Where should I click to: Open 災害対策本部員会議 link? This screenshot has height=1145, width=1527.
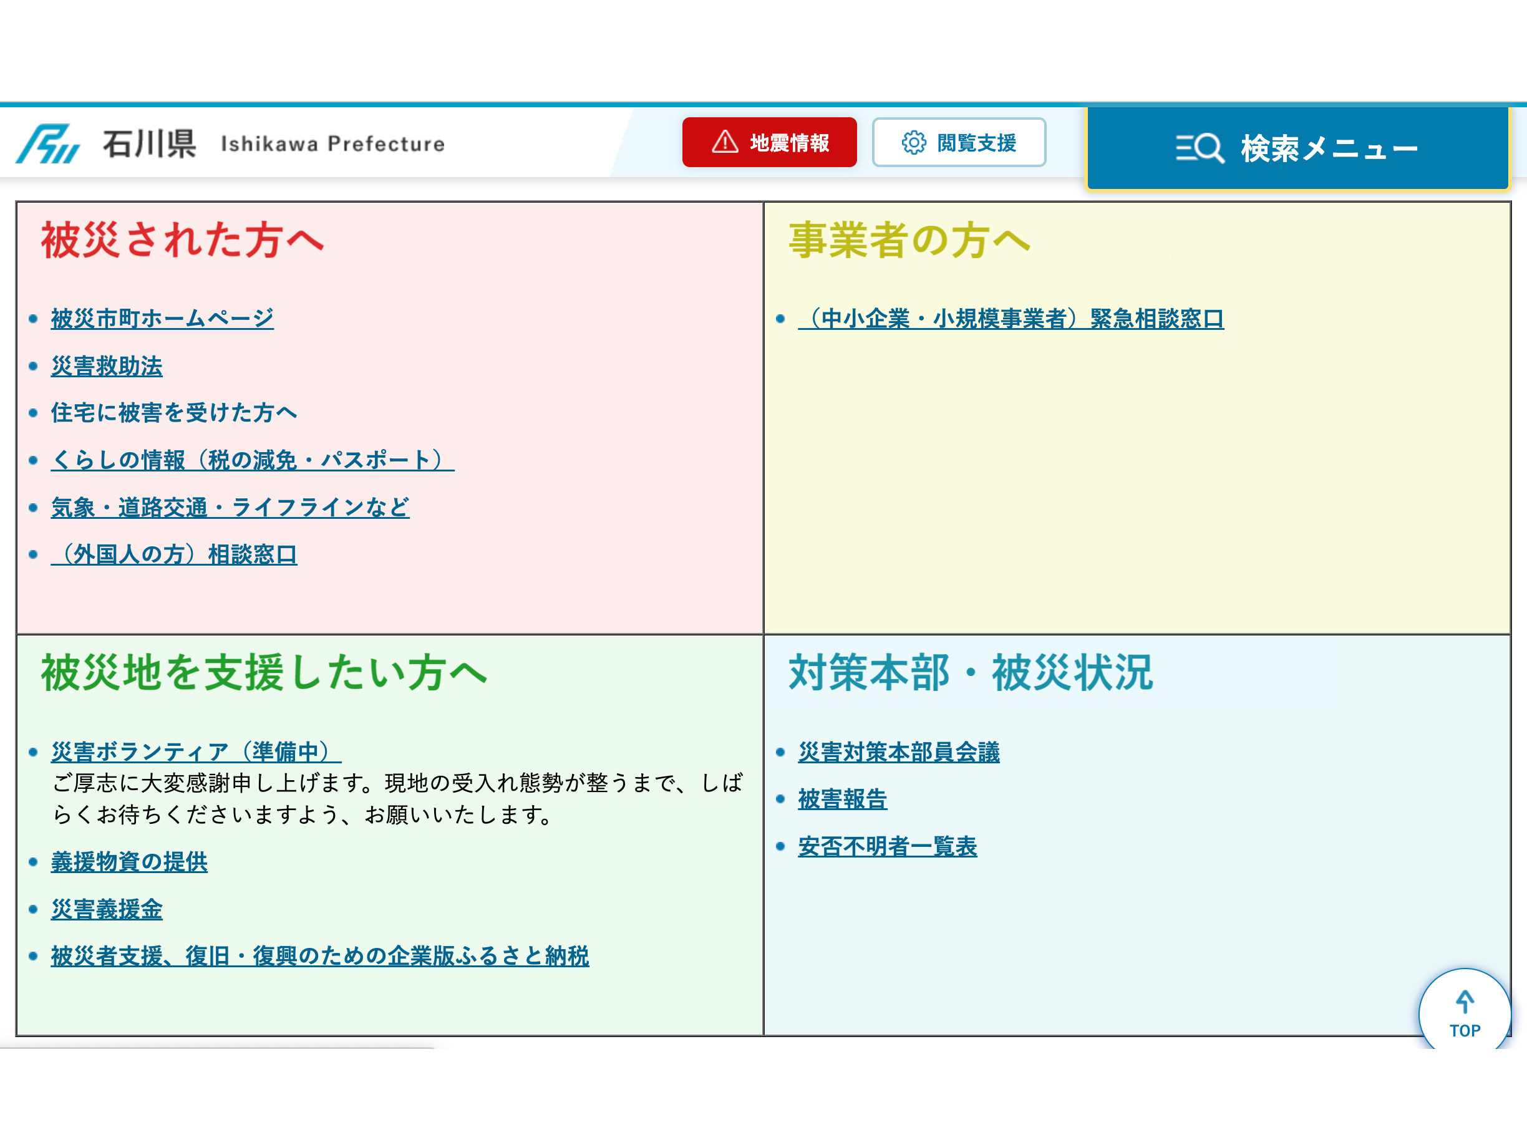click(898, 751)
